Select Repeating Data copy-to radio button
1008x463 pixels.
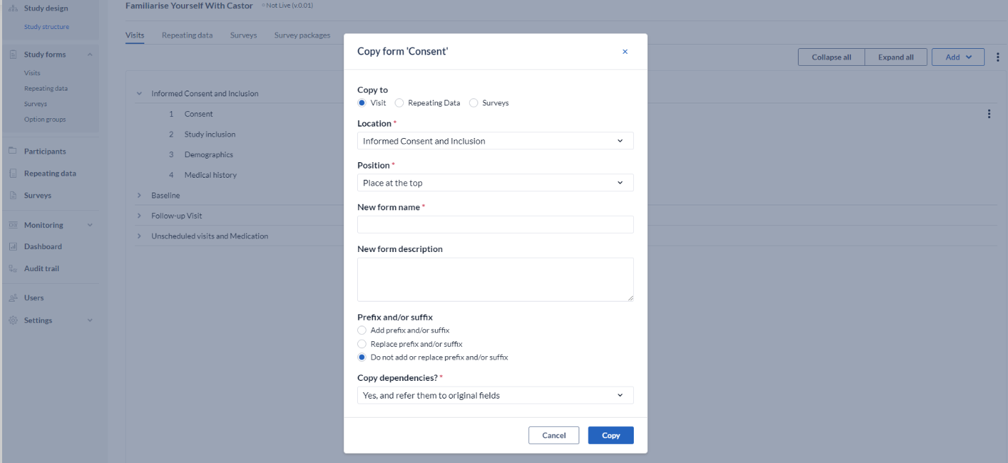400,103
